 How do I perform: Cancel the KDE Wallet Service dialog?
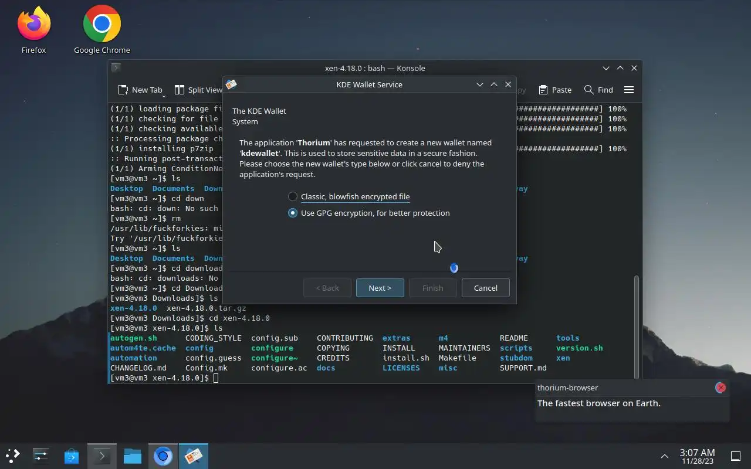[x=485, y=288]
